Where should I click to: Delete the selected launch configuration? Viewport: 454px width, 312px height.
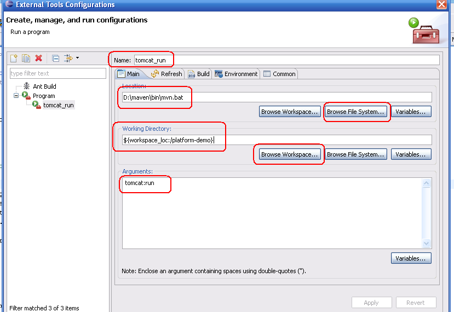38,58
